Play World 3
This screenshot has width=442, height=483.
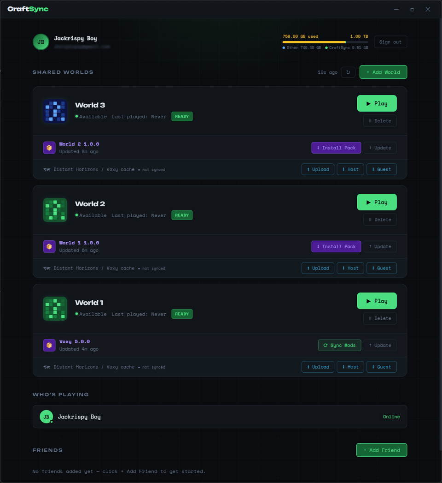pyautogui.click(x=377, y=103)
